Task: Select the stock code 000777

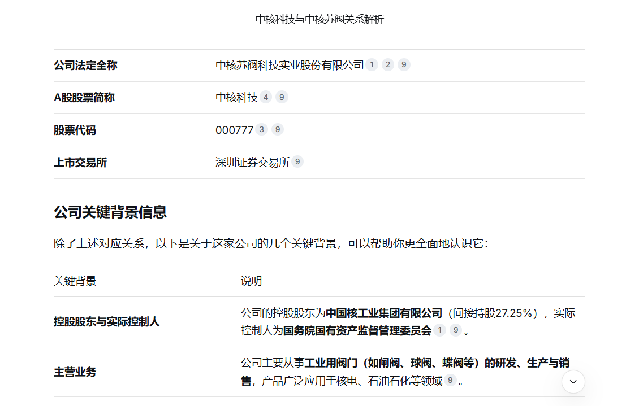Action: click(234, 130)
